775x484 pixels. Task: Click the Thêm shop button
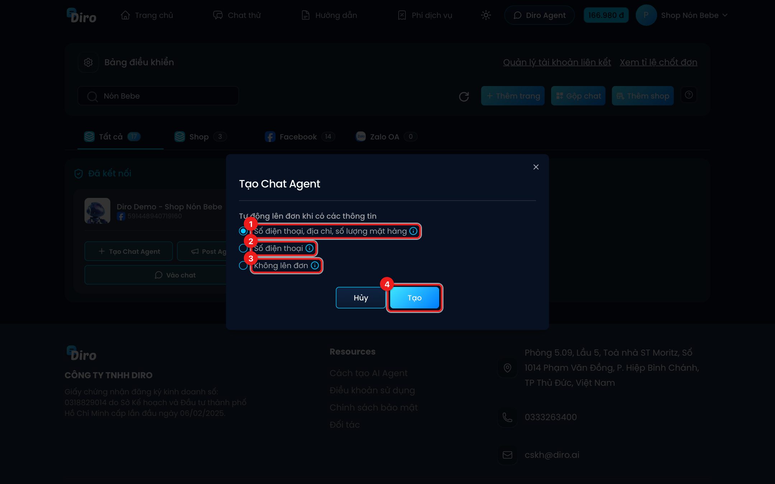[643, 96]
